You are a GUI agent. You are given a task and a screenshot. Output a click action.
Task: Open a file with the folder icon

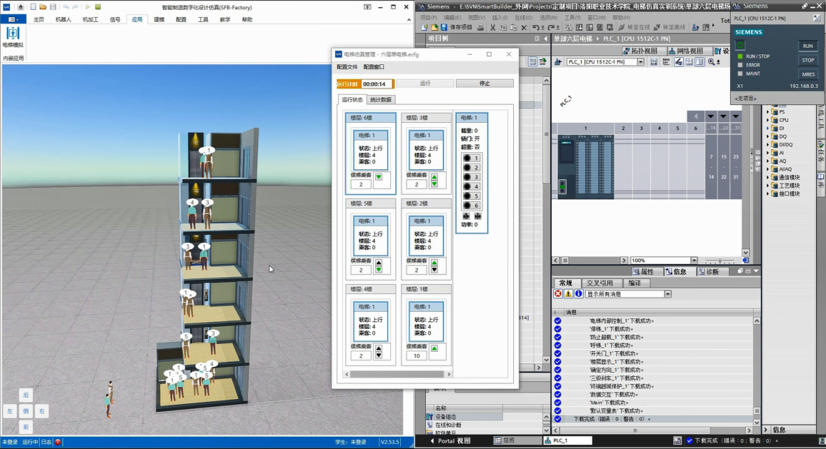(43, 7)
